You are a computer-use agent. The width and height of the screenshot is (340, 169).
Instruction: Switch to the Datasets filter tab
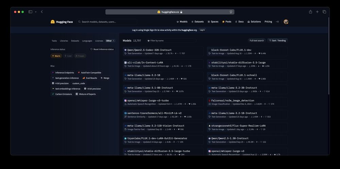[75, 41]
